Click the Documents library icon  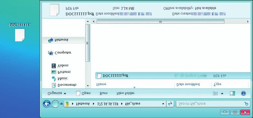(x=54, y=85)
